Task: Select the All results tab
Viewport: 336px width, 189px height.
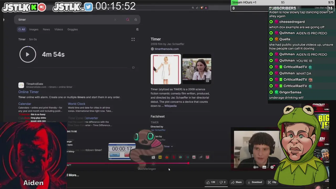Action: coord(22,29)
